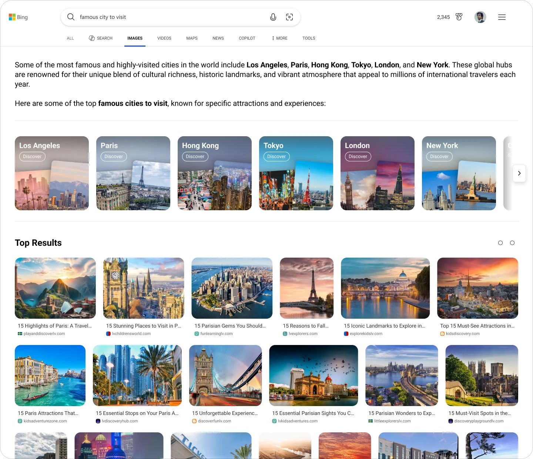Expand the city carousel with the right chevron

519,173
